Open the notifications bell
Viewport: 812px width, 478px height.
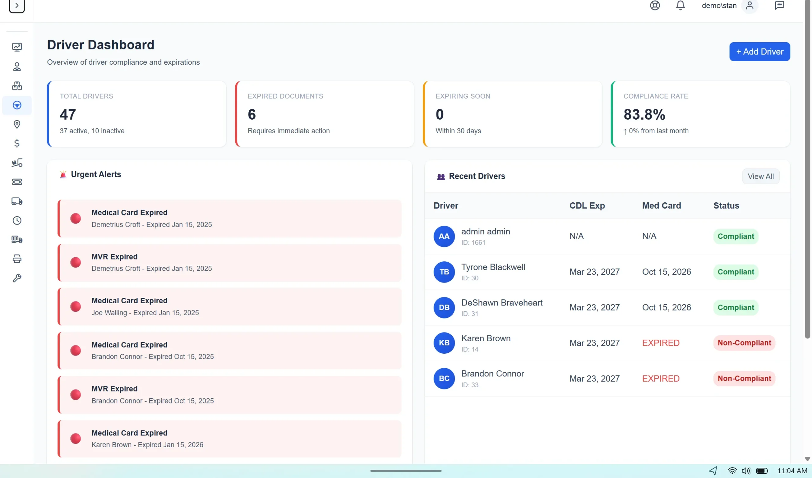pyautogui.click(x=680, y=5)
